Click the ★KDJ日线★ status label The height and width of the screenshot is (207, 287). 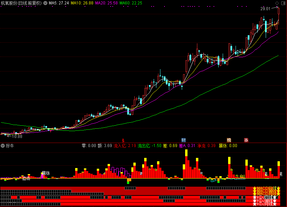265,198
